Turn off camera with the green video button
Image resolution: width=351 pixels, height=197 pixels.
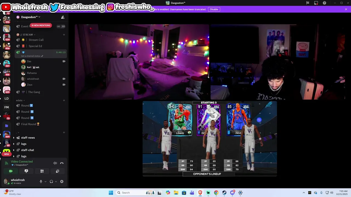click(x=11, y=171)
